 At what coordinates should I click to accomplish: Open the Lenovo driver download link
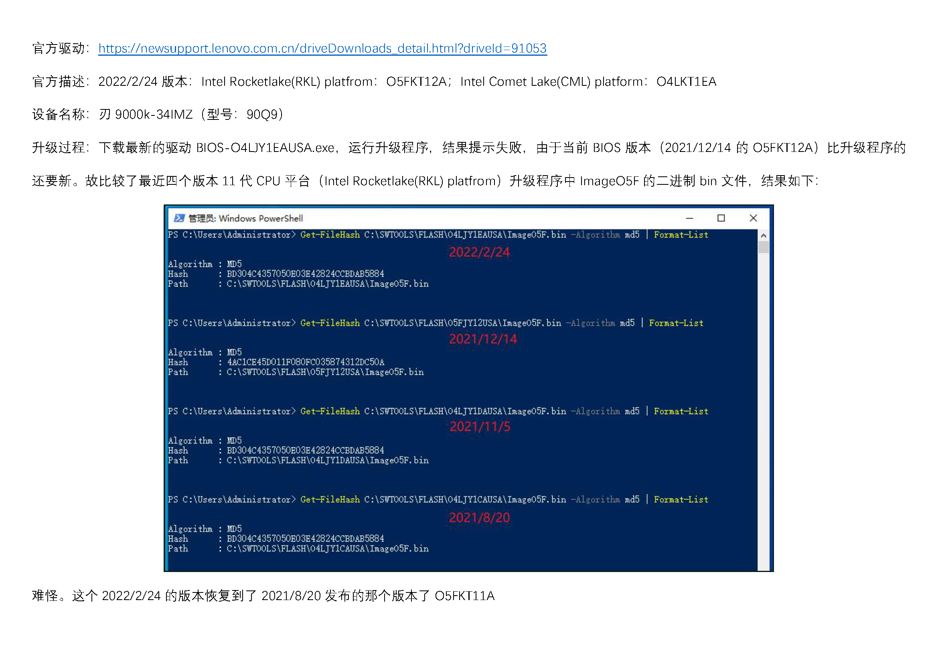[x=322, y=49]
